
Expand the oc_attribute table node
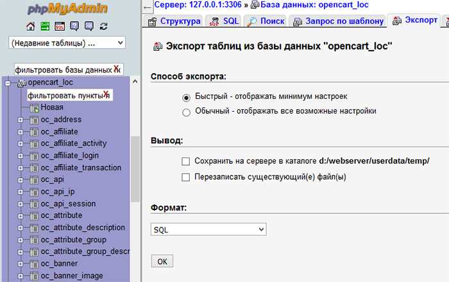click(x=21, y=216)
